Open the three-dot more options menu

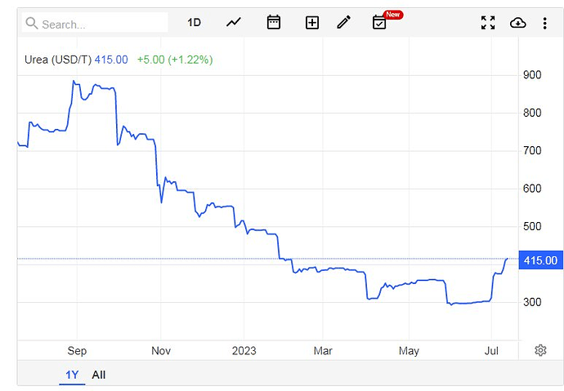coord(544,23)
